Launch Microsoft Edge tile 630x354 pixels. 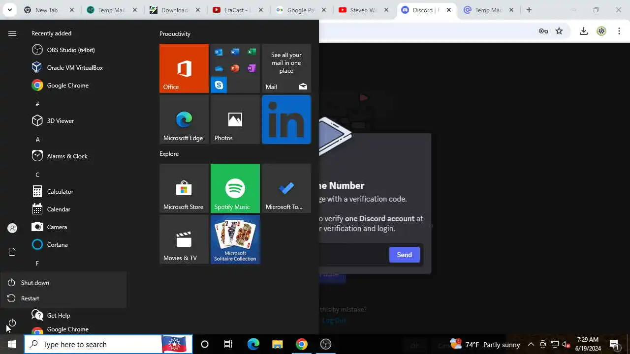click(184, 119)
